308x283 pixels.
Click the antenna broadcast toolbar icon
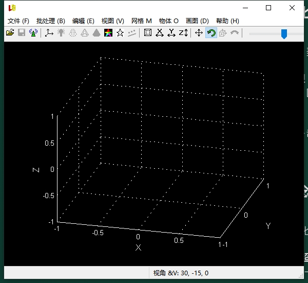coord(33,33)
